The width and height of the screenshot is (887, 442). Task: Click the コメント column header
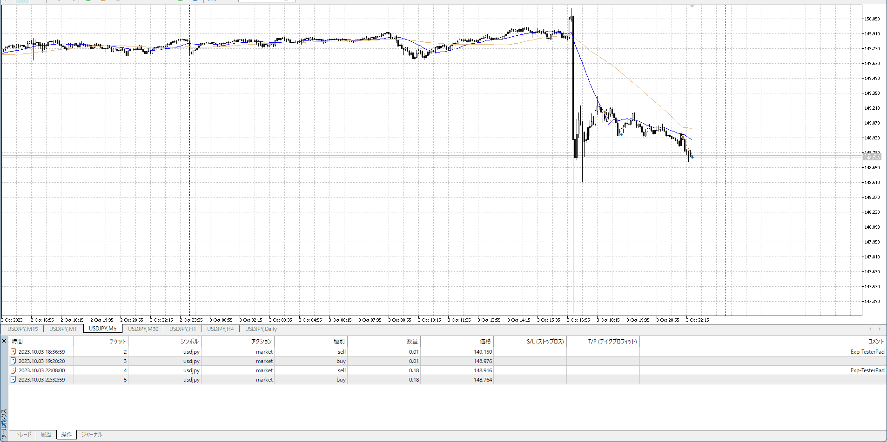875,342
